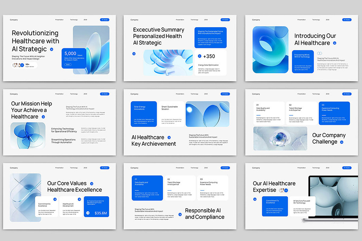Click the Home button on the Introducing Our AI Healthcare slide
This screenshot has width=362, height=241.
347,20
